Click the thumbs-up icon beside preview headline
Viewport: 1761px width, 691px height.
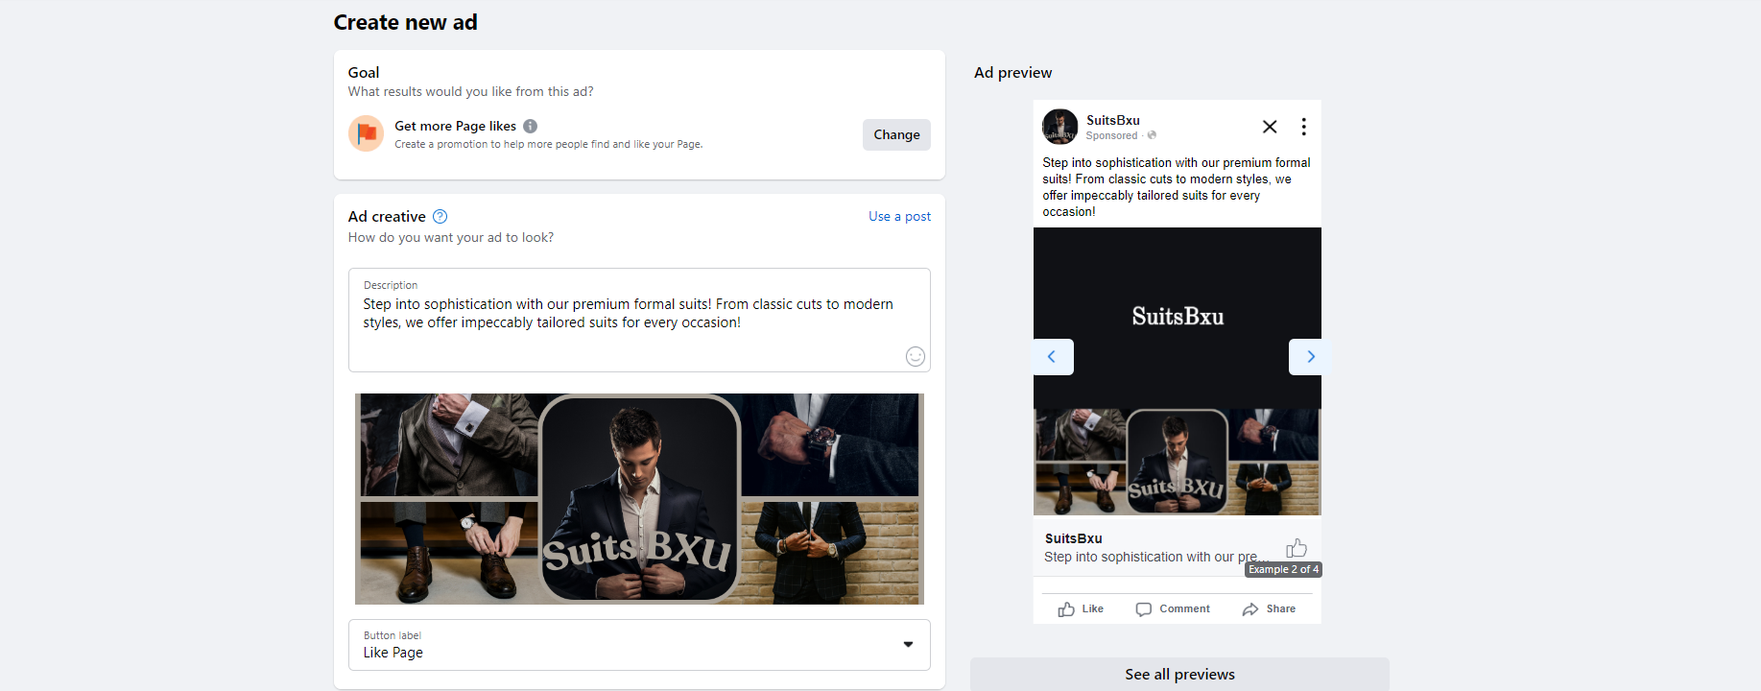(1297, 548)
